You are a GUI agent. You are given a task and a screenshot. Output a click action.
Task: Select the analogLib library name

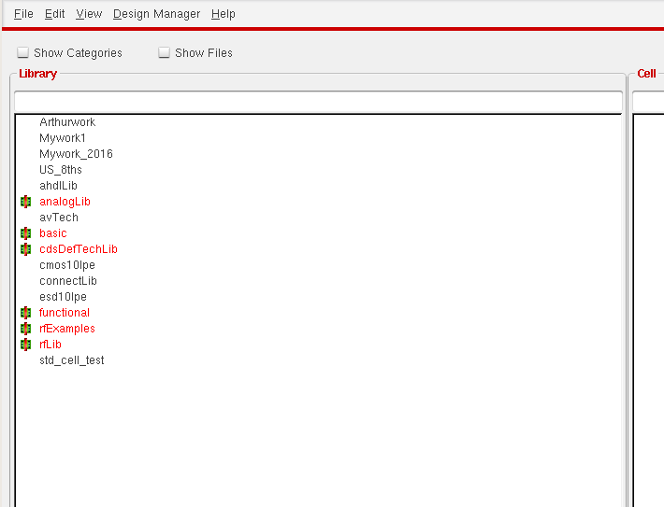pos(65,202)
